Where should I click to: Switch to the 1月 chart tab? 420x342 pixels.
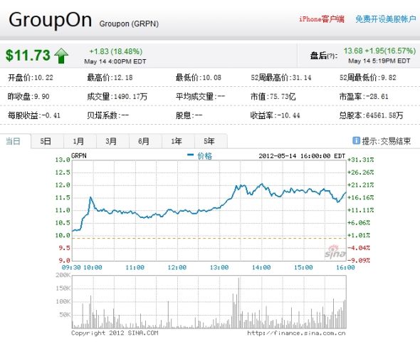pos(78,141)
